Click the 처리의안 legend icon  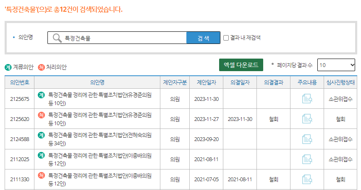(x=41, y=67)
